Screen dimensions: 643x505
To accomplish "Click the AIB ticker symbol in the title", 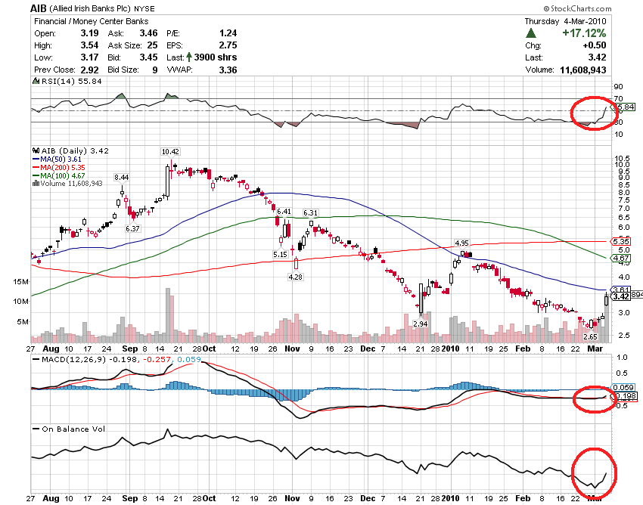I will click(x=39, y=8).
